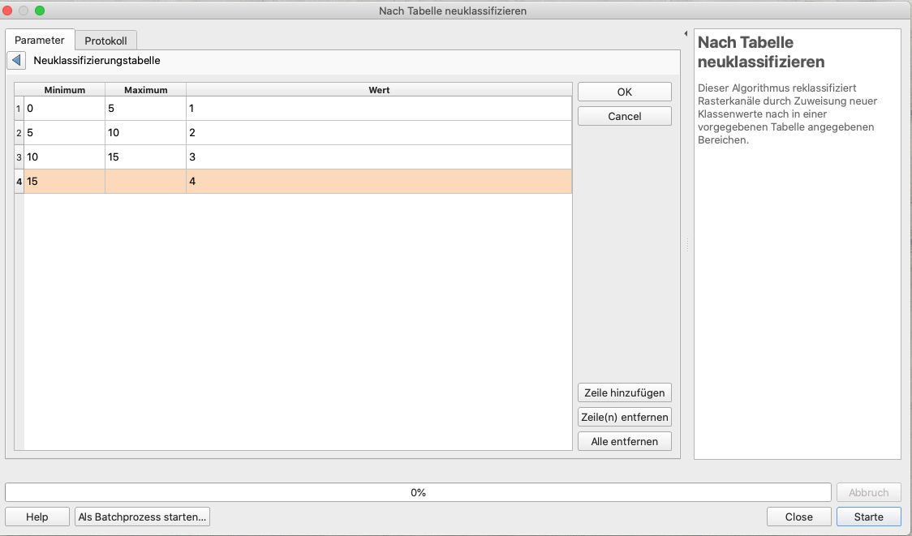Add a row with Zeile hinzufügen
Viewport: 912px width, 536px height.
click(x=624, y=393)
